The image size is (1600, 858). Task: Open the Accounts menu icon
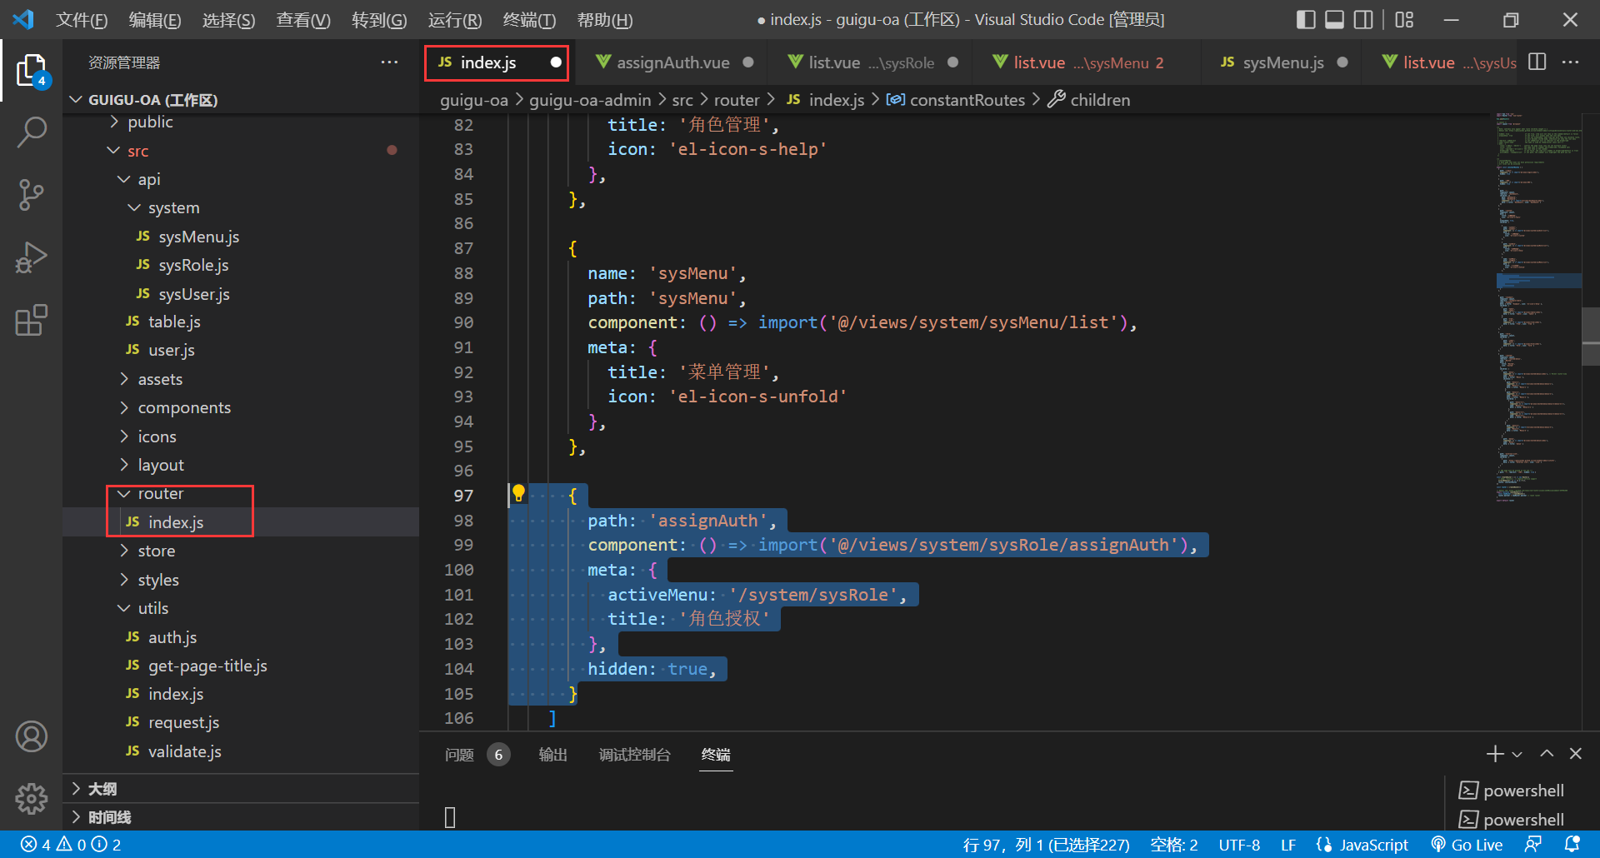[32, 736]
